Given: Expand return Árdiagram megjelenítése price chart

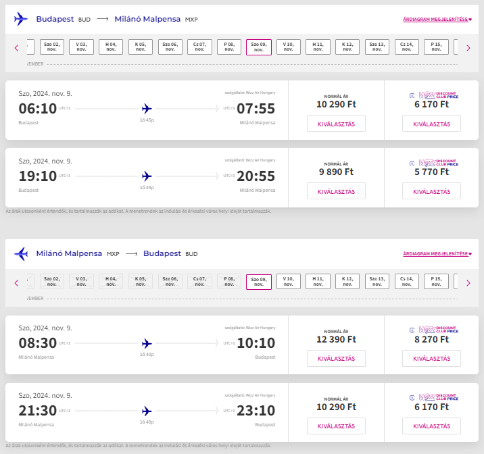Looking at the screenshot, I should 437,254.
